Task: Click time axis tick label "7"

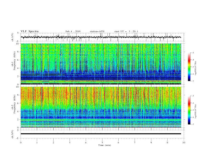Action: pyautogui.click(x=135, y=142)
